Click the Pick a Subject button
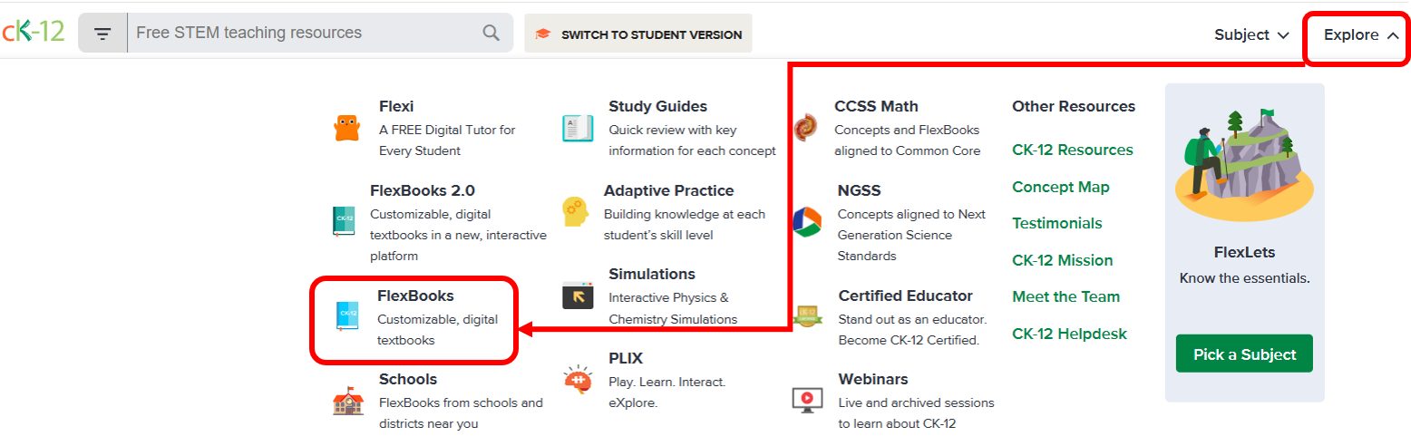1411x446 pixels. pos(1244,354)
